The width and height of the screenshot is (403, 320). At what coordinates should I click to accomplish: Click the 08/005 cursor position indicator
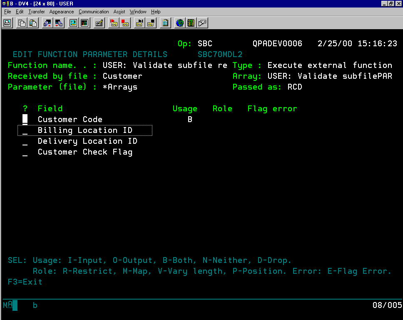tap(387, 305)
